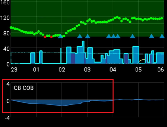167x127 pixels.
Task: Select the triangle marker at 06 hour
Action: 162,36
